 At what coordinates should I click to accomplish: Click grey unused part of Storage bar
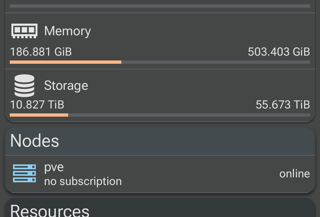click(189, 115)
